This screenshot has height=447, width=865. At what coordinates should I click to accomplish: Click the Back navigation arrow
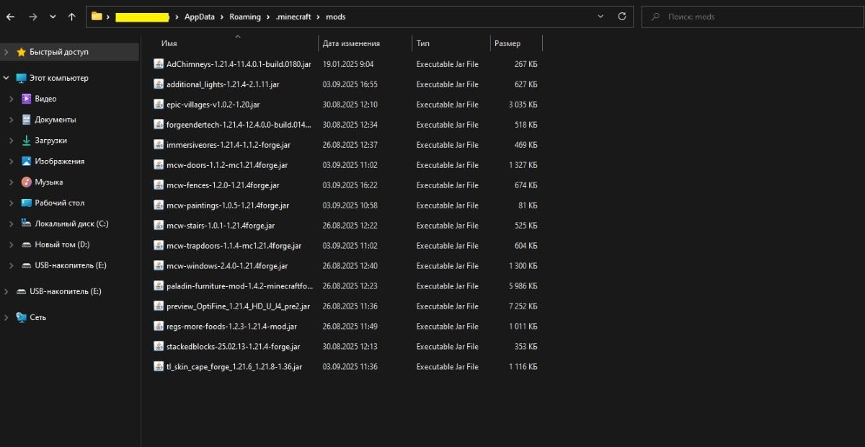click(12, 16)
